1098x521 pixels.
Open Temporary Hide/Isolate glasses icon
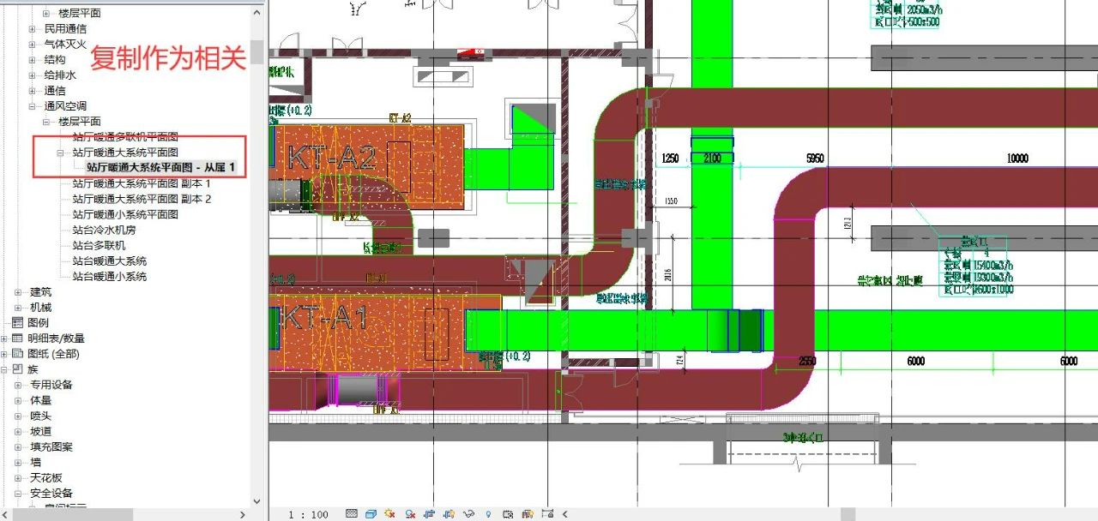click(x=468, y=514)
